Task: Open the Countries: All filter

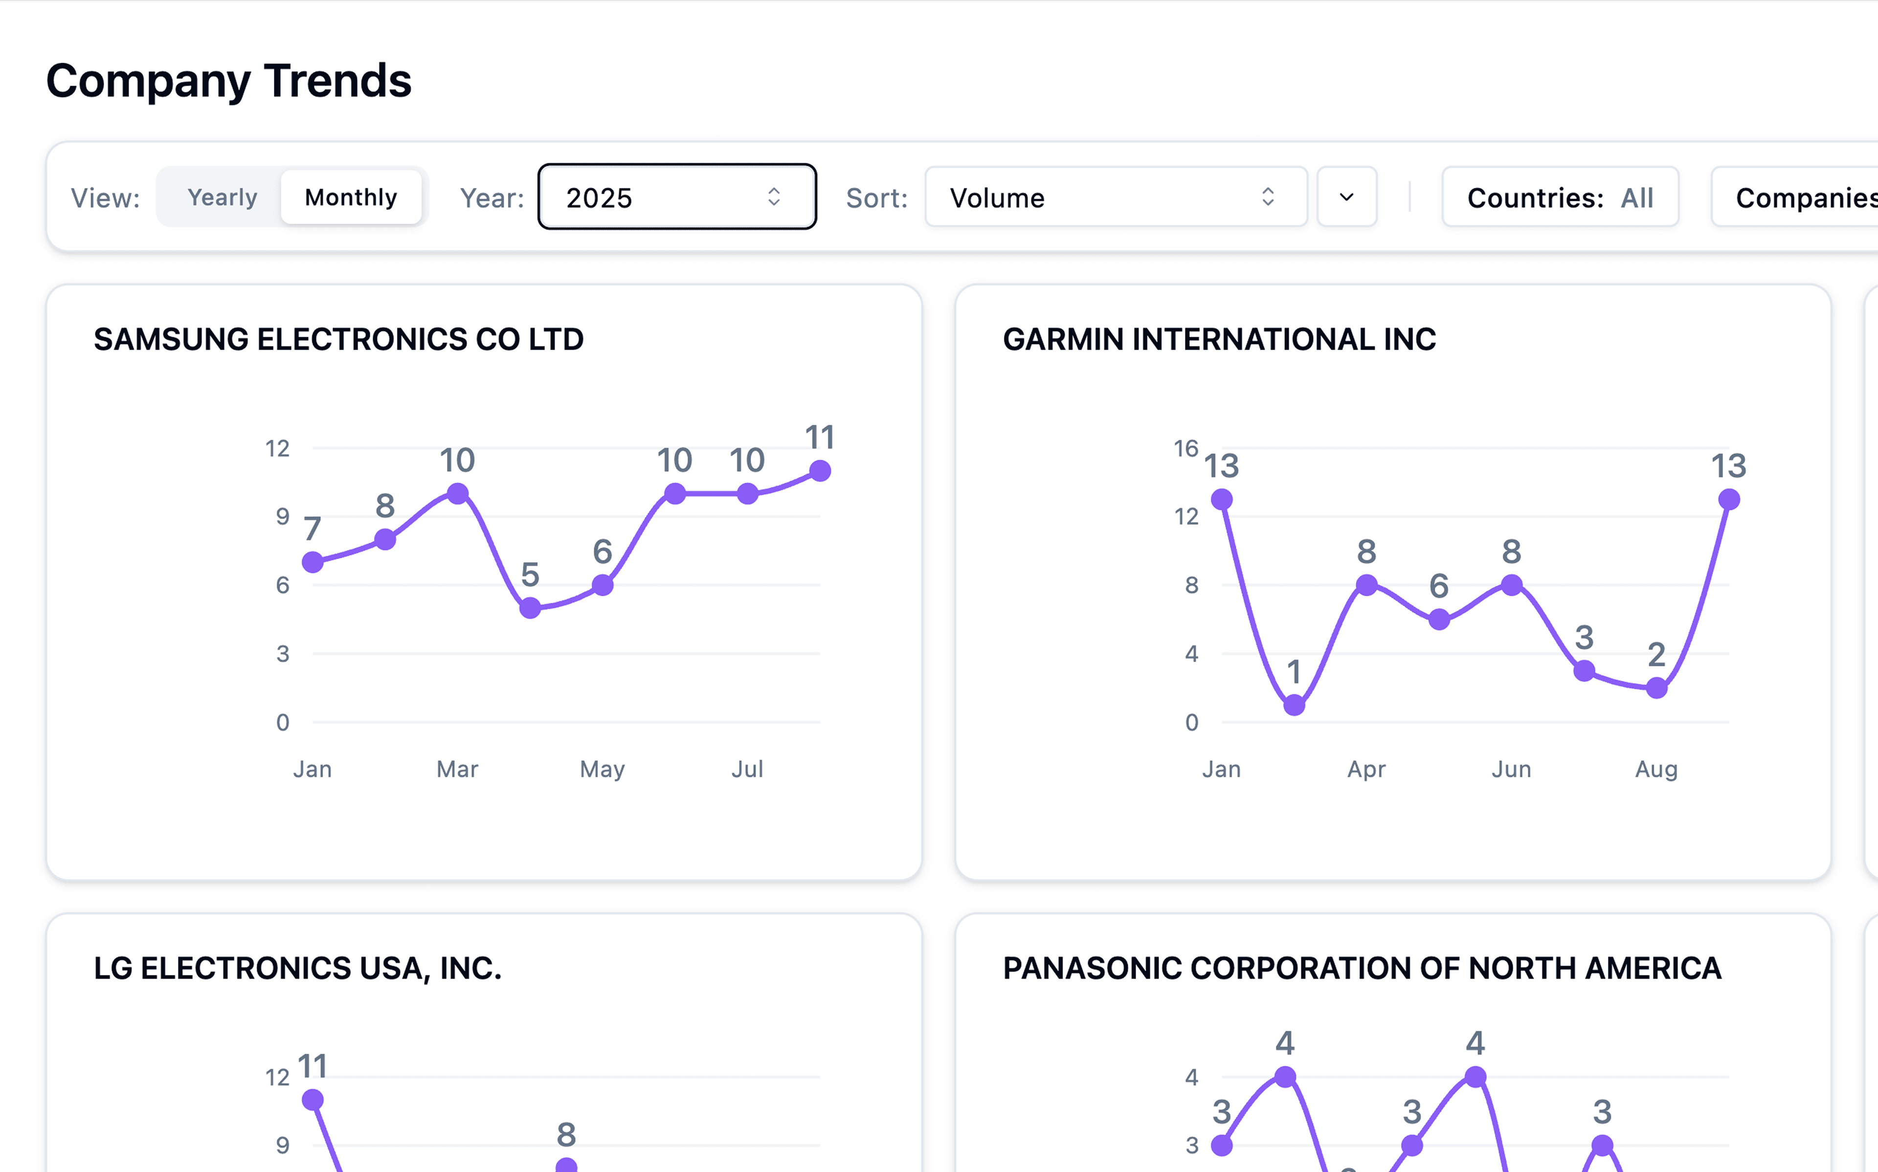Action: pyautogui.click(x=1560, y=197)
